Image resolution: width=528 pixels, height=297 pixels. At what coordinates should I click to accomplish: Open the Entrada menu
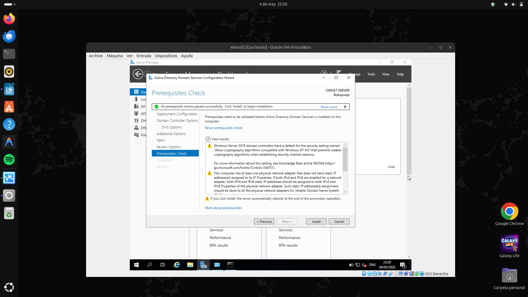click(x=144, y=56)
